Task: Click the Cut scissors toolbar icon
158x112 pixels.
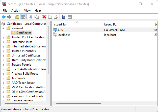Action: (x=31, y=17)
